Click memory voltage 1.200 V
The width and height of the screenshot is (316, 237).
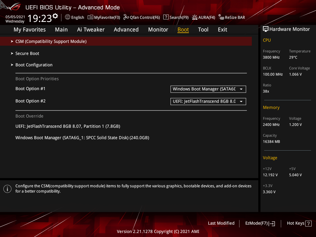tap(295, 125)
